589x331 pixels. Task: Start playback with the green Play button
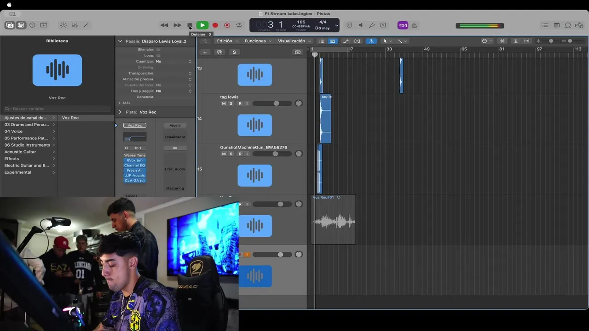click(202, 25)
